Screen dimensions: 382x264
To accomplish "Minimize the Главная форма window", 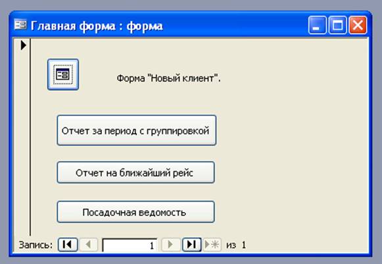I will pos(317,25).
